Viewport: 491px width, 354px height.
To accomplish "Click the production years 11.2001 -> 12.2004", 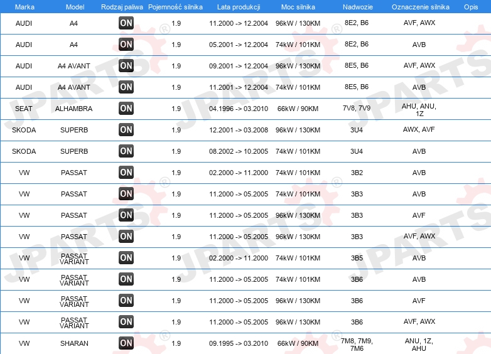I will [x=239, y=87].
